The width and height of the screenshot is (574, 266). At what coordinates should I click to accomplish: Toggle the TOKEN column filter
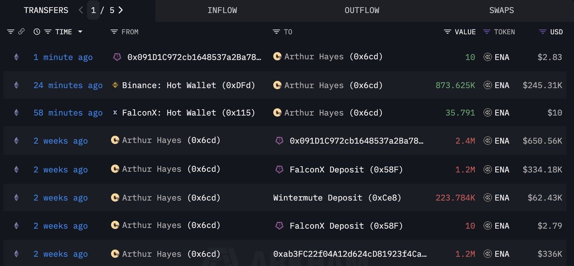[x=486, y=32]
